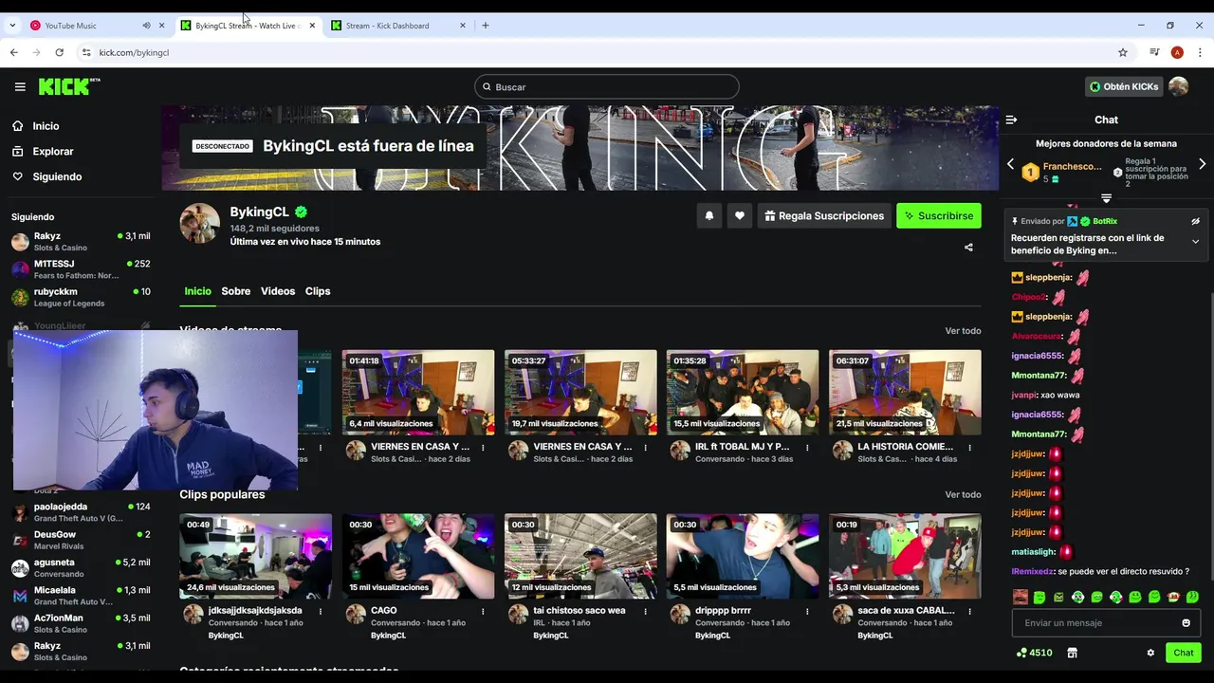
Task: Open MITESSJ channel in Siguiendo list
Action: coord(81,269)
